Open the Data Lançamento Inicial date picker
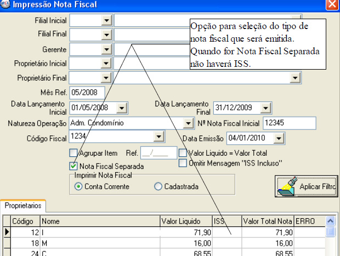340x256 pixels. pyautogui.click(x=122, y=108)
